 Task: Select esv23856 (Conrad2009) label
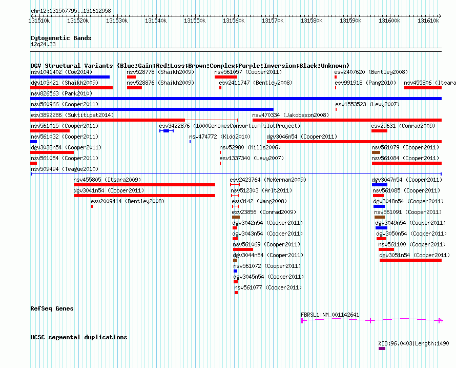point(264,212)
